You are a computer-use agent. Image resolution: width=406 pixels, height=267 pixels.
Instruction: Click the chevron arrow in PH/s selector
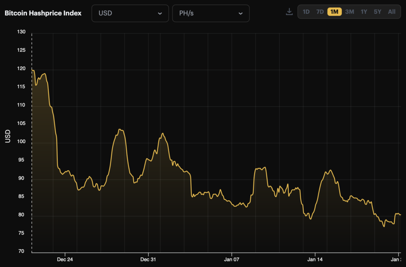point(240,13)
